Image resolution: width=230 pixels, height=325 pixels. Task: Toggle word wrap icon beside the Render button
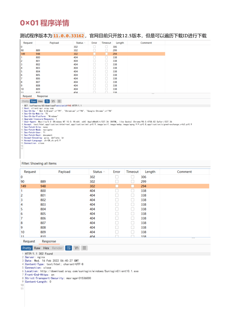(x=69, y=248)
